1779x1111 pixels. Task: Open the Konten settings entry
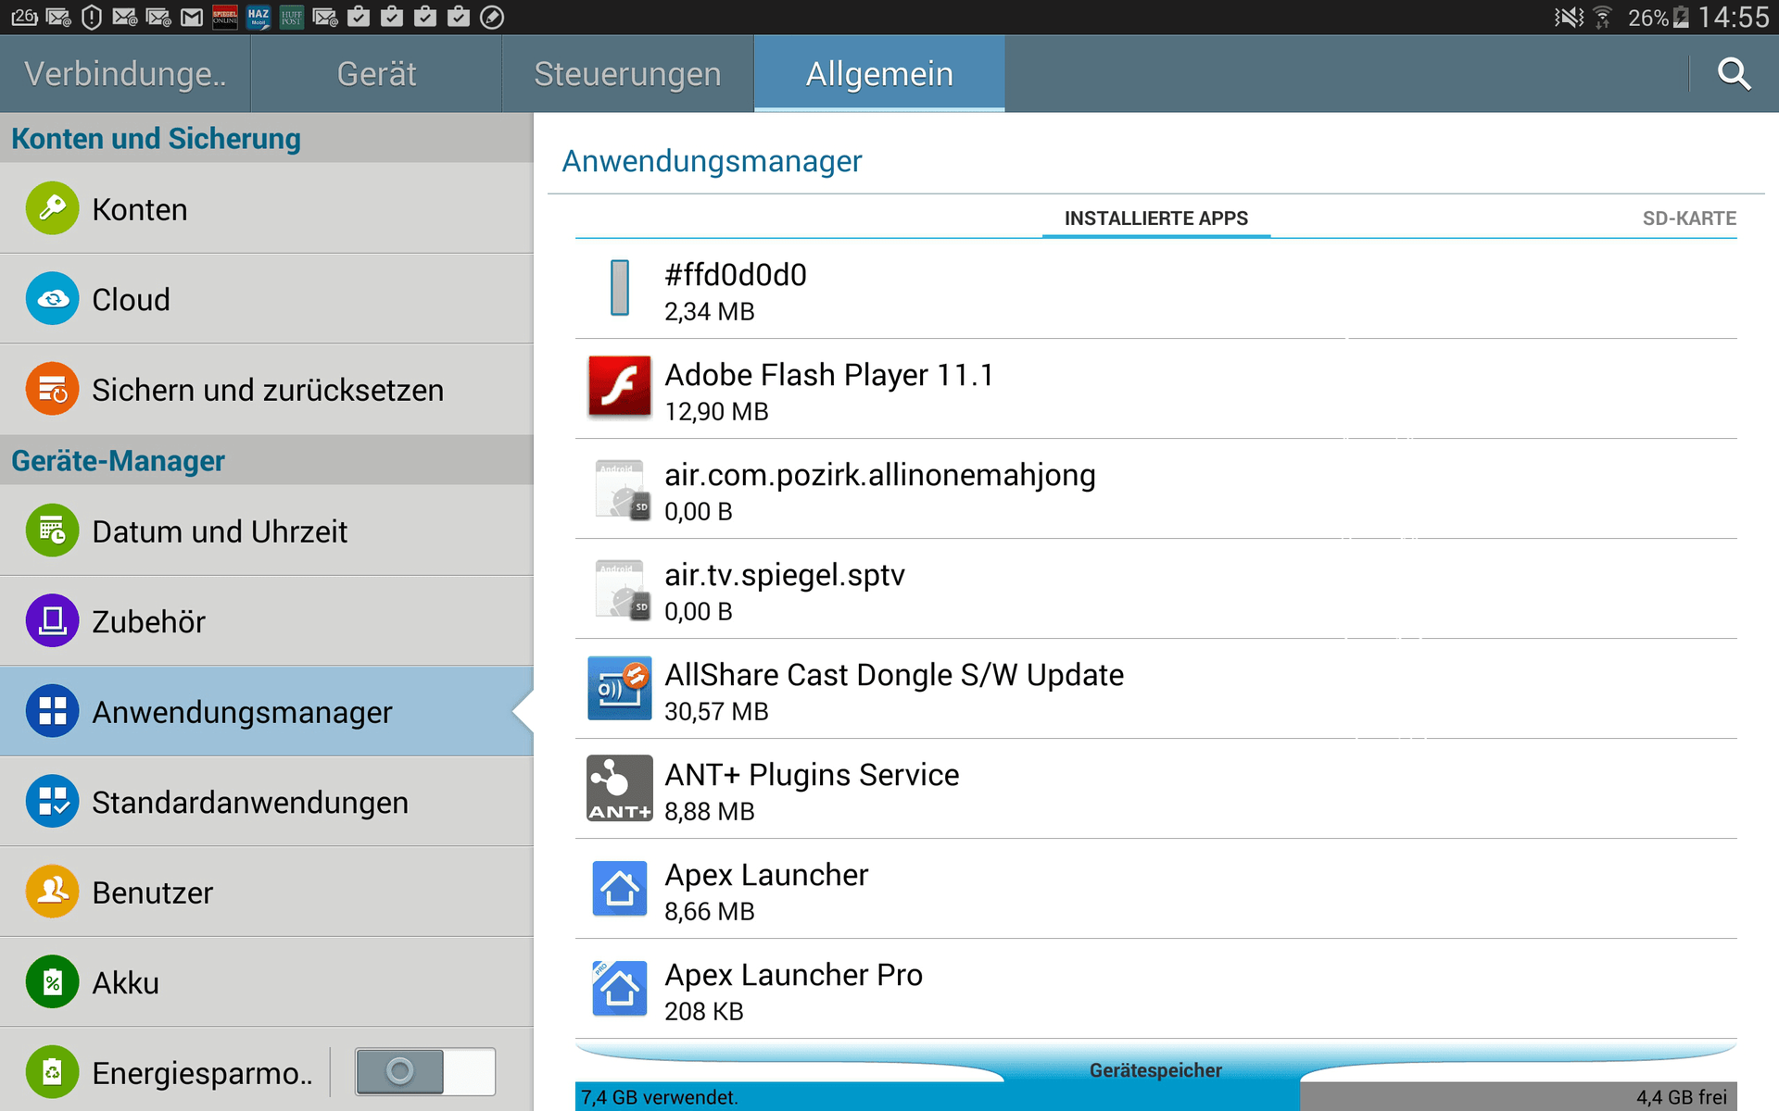click(x=267, y=208)
